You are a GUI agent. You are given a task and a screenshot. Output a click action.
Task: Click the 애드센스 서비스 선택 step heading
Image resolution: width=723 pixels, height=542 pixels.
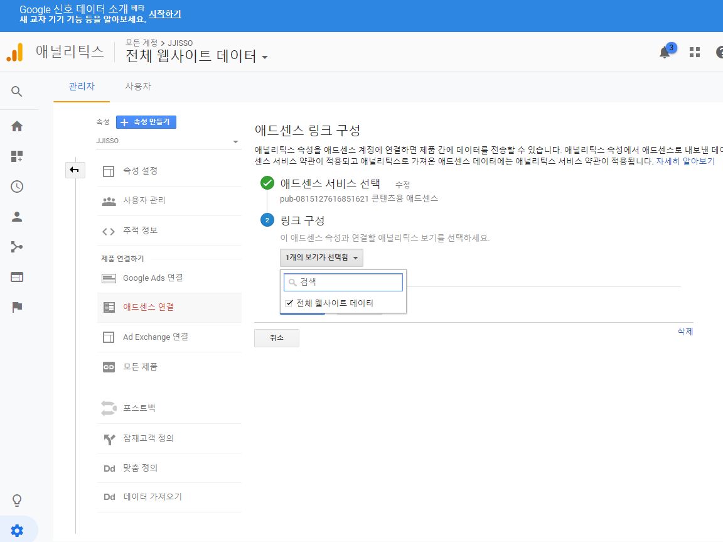pyautogui.click(x=330, y=183)
